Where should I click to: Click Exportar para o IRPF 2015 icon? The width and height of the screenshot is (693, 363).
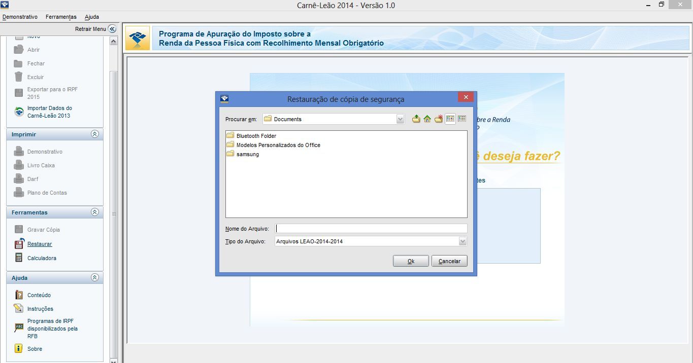[18, 93]
